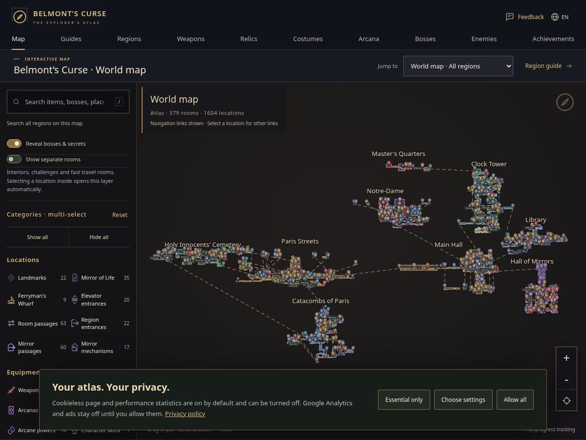Select the Main Hall region label
This screenshot has width=586, height=440.
(448, 244)
